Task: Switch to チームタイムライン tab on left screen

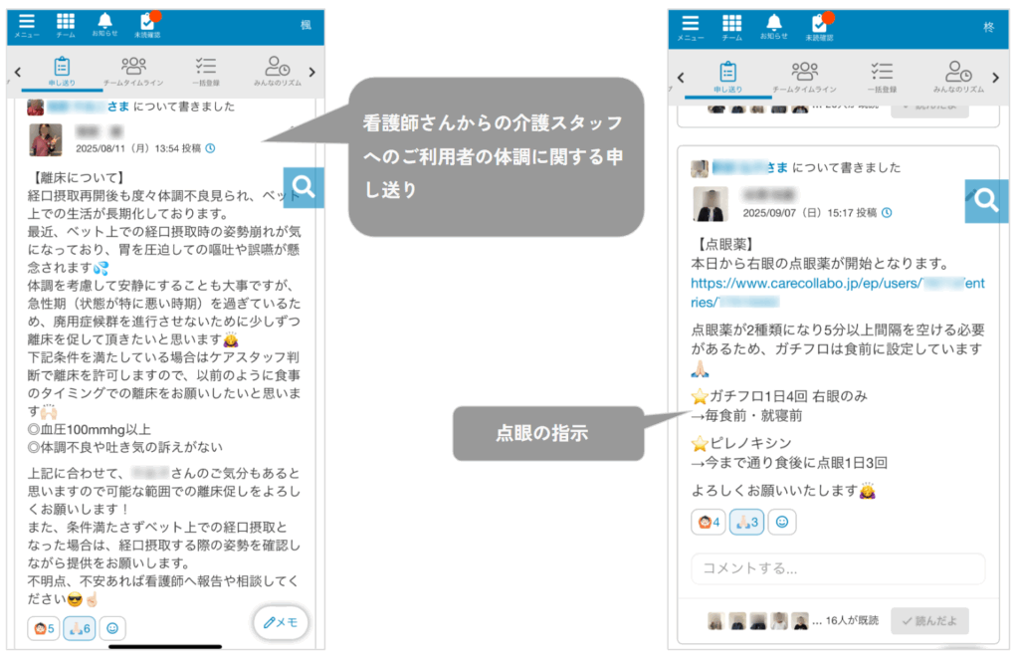Action: click(x=133, y=72)
